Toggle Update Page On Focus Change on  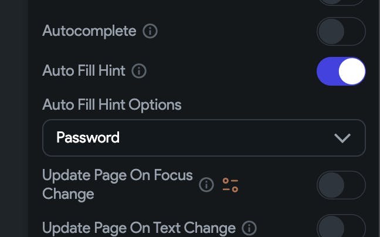pyautogui.click(x=341, y=185)
